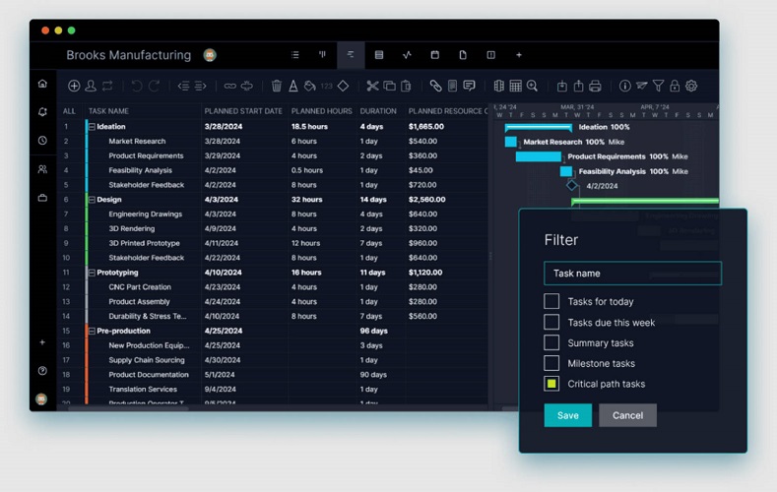Click the Save button in Filter dialog
The width and height of the screenshot is (777, 492).
[567, 415]
